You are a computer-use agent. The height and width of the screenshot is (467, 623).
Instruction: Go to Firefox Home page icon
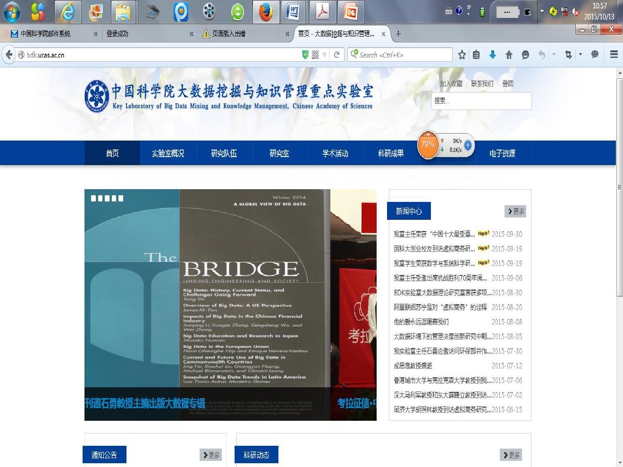tap(509, 55)
